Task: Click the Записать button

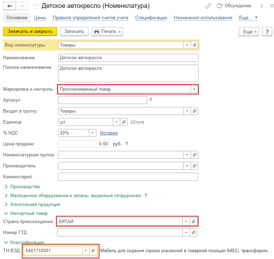Action: [x=74, y=31]
